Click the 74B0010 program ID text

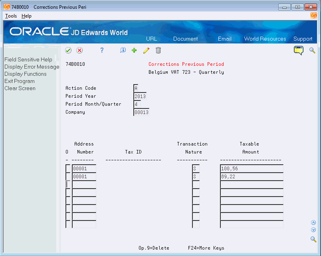pyautogui.click(x=75, y=64)
